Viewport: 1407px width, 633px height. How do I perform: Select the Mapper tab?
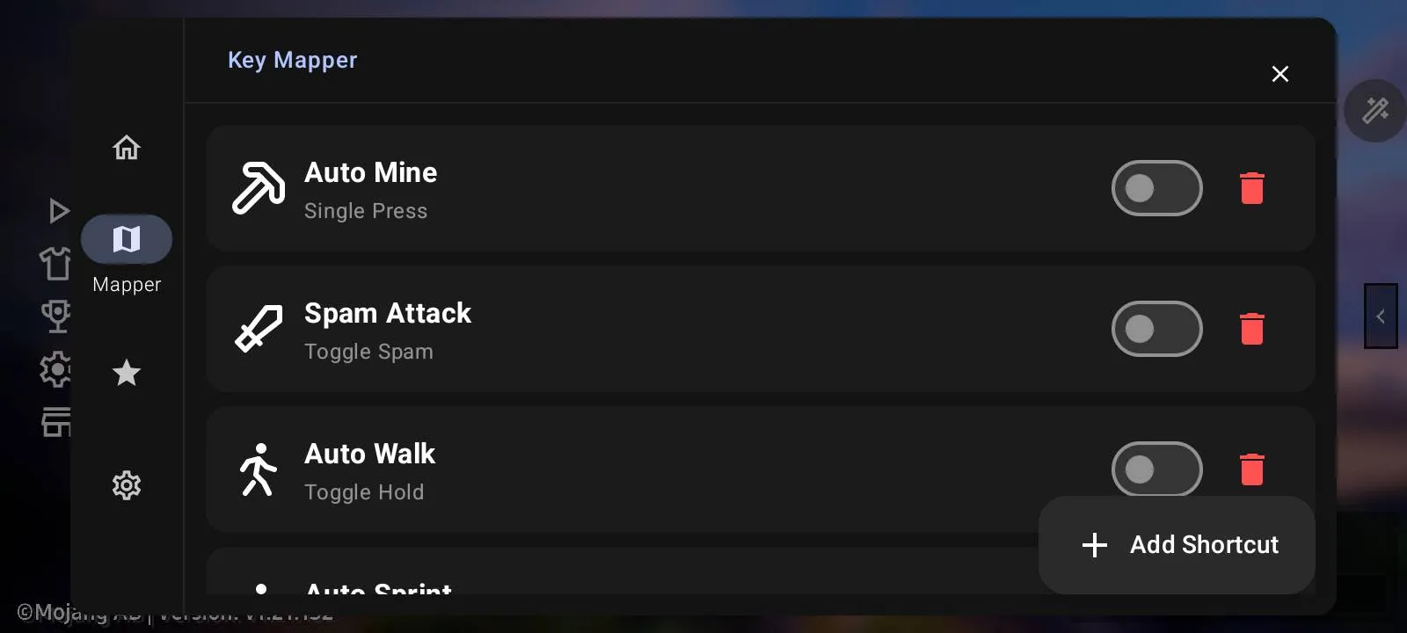127,239
